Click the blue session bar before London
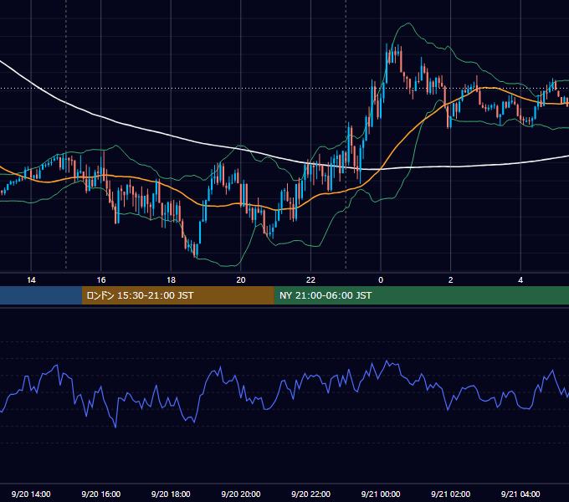The height and width of the screenshot is (502, 569). (x=41, y=295)
